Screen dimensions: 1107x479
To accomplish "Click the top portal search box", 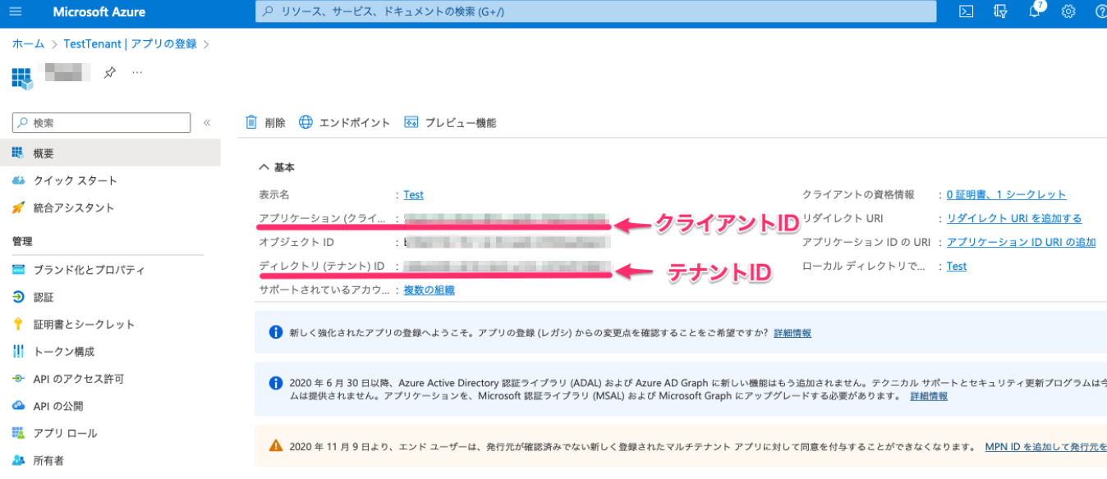I will (x=596, y=11).
